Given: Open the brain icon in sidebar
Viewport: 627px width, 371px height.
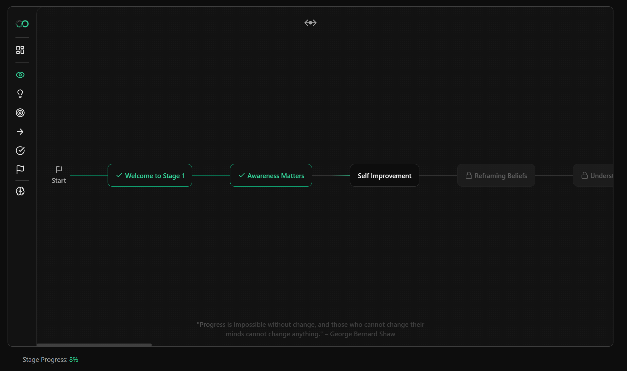Looking at the screenshot, I should [x=20, y=191].
